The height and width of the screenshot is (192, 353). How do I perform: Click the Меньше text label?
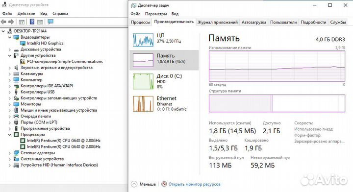point(148,184)
